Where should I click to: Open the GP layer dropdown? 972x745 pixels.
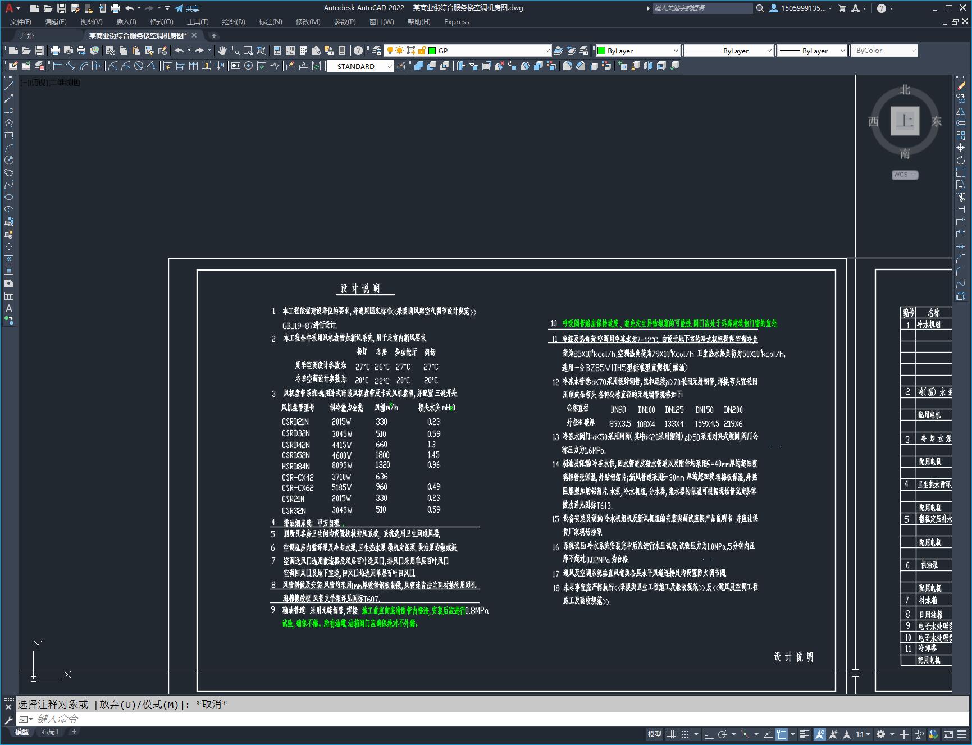click(x=547, y=51)
